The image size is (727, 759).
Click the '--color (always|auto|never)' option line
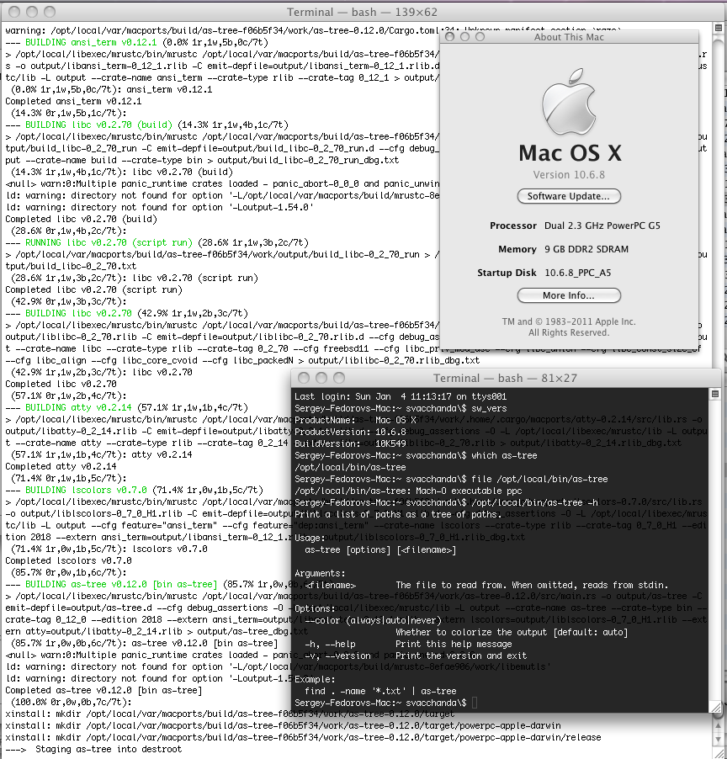(373, 620)
